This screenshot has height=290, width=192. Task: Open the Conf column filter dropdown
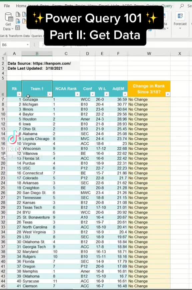93,94
